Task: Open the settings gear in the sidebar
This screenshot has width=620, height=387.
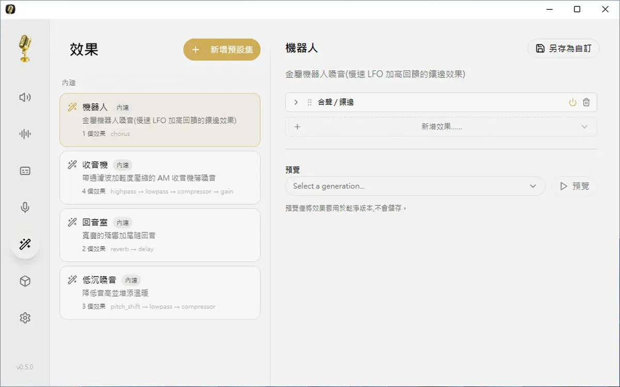Action: coord(25,318)
